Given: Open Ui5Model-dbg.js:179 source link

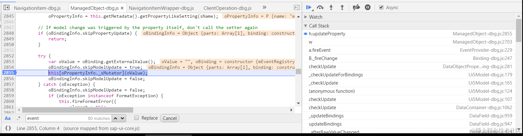Looking at the screenshot, I should [x=490, y=75].
